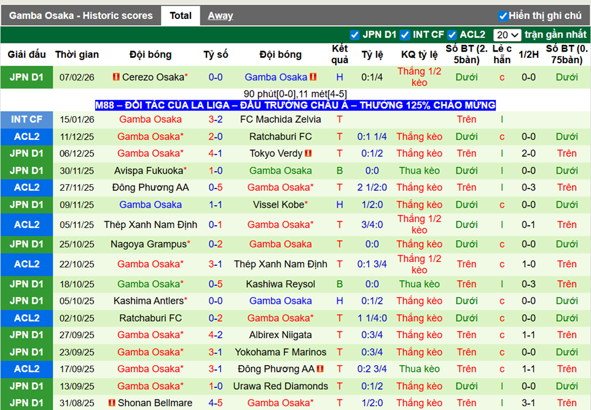591x410 pixels.
Task: Click the Tỷ số column header
Action: click(216, 55)
